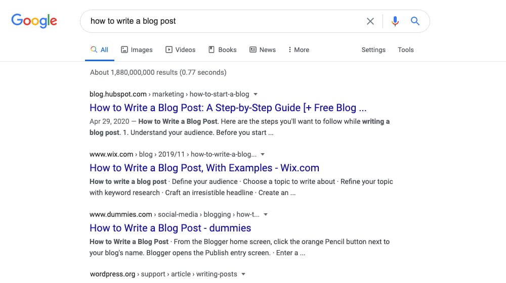Expand the dropdown arrow next to www.dummies.com result
The height and width of the screenshot is (283, 506).
pos(266,215)
